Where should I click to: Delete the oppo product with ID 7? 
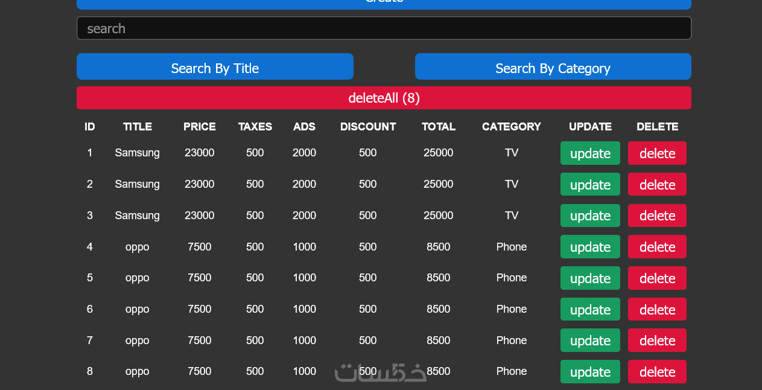pyautogui.click(x=657, y=340)
